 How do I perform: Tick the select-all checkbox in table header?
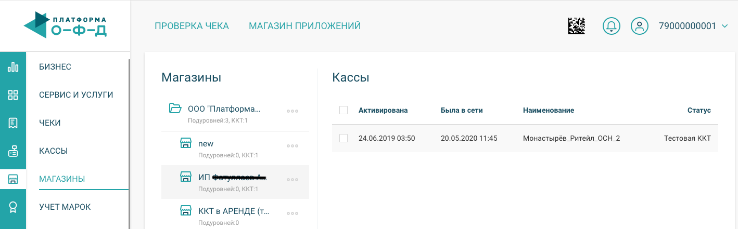[x=343, y=110]
